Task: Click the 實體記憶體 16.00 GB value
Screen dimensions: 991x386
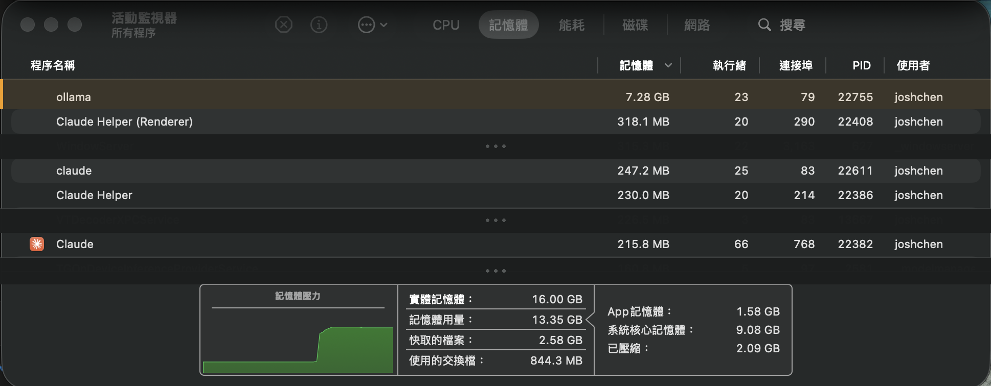Action: pyautogui.click(x=557, y=299)
